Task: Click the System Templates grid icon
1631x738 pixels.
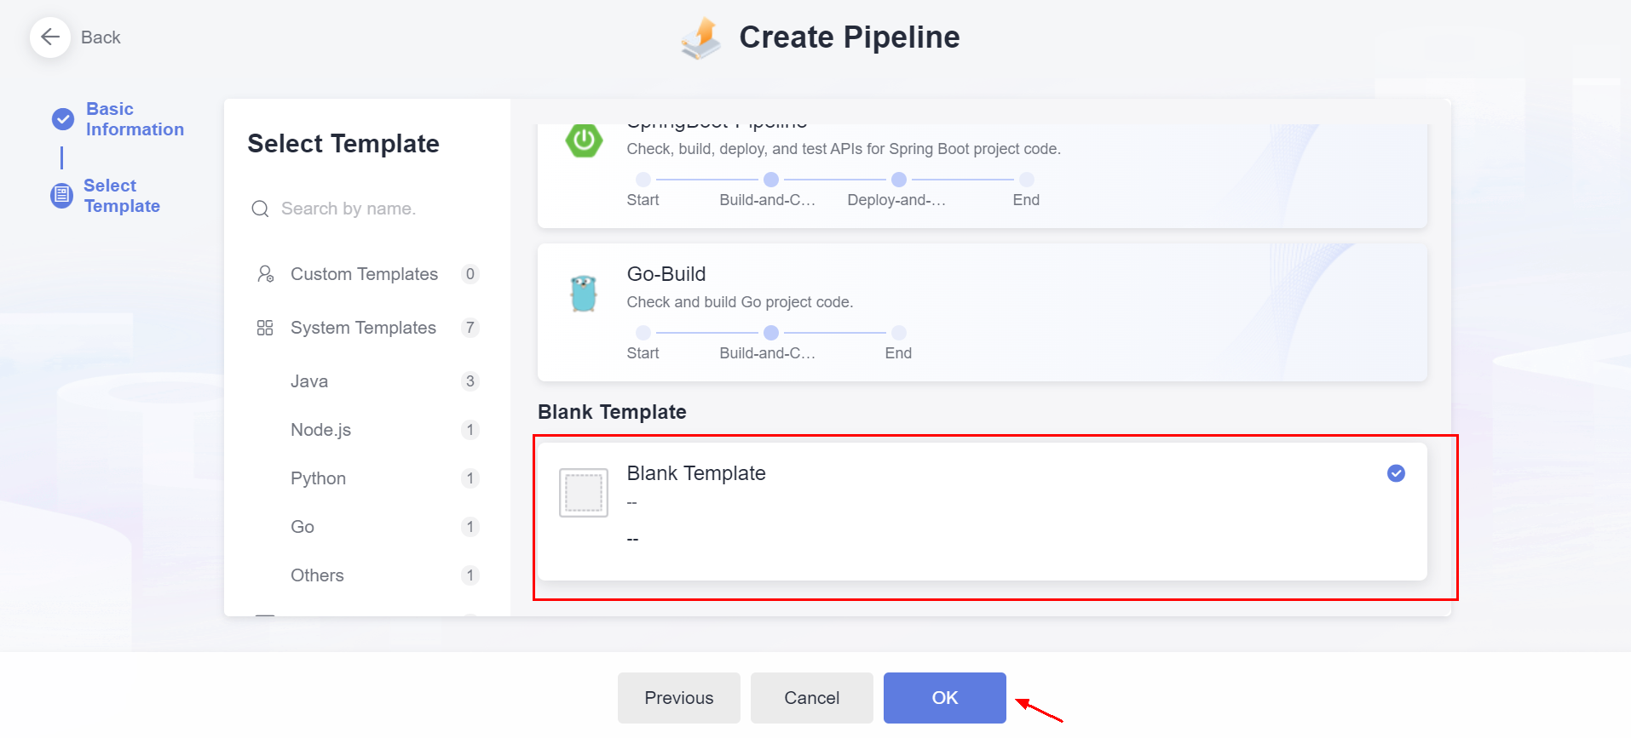Action: pos(265,328)
